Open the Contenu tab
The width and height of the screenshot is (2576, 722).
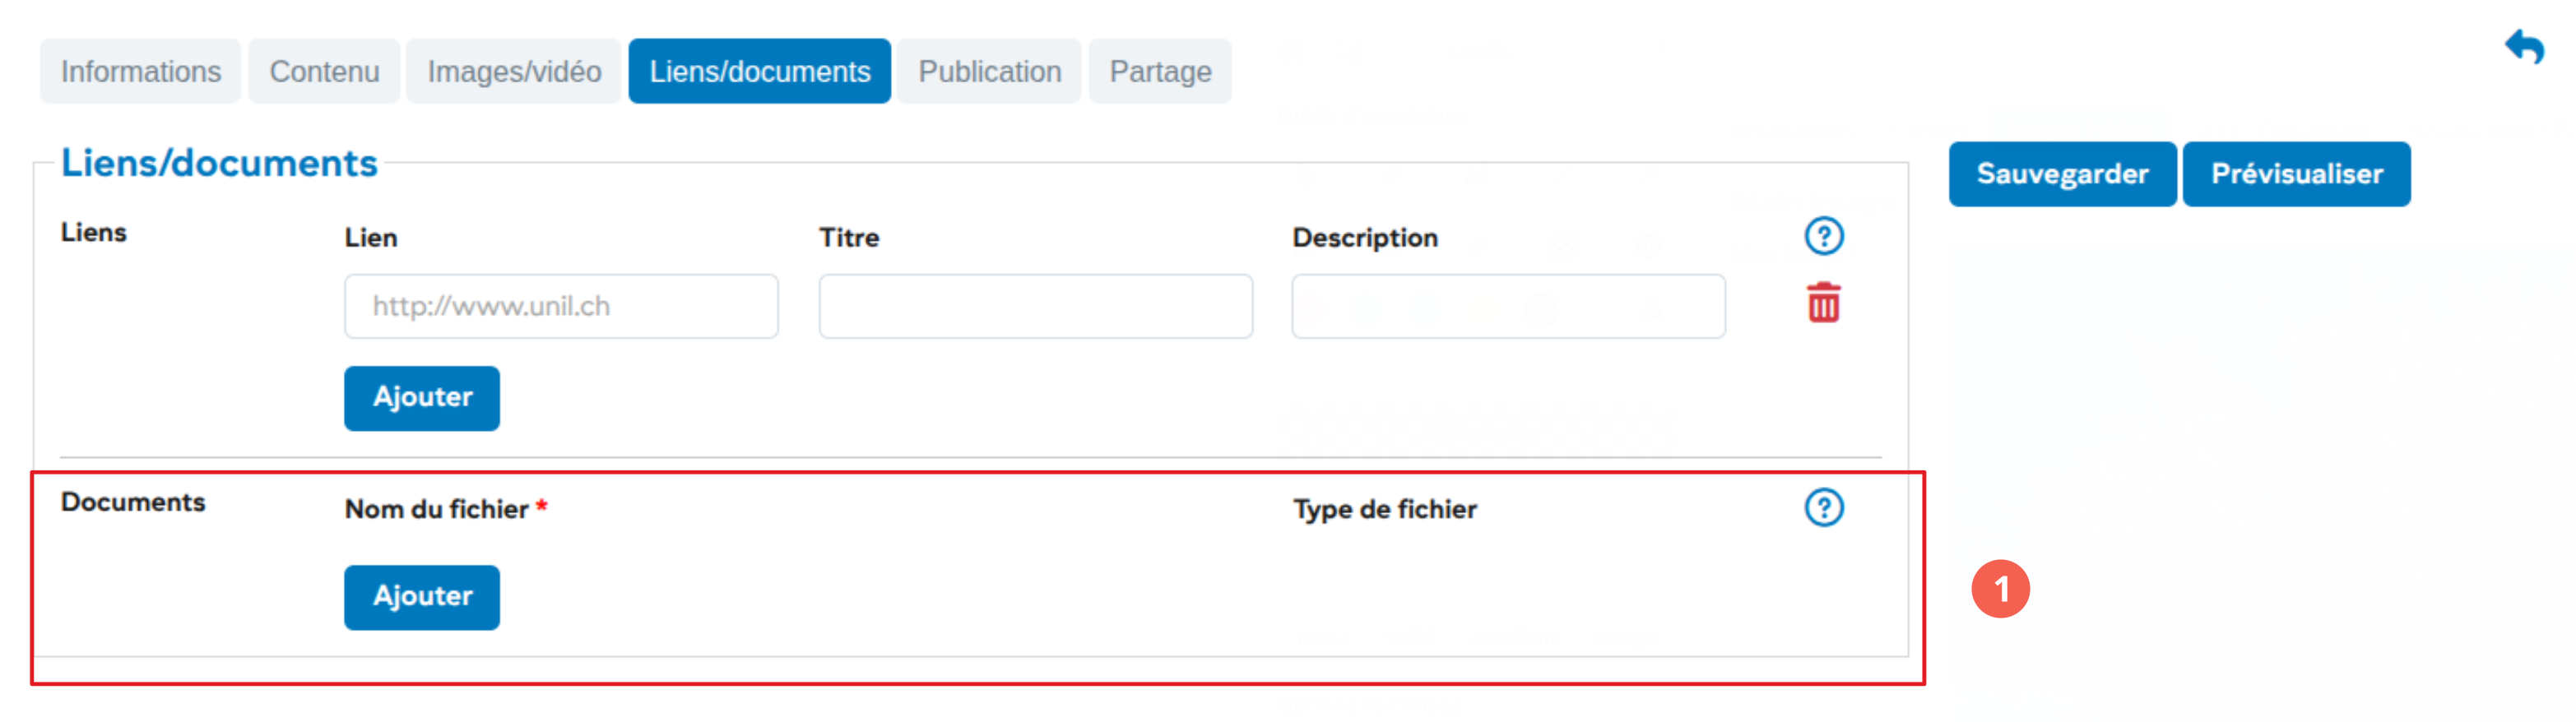point(324,72)
